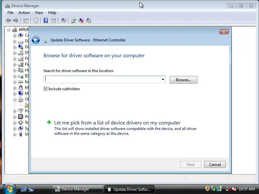Select the Ethernet Controller yellow-warning device icon

coord(27,105)
